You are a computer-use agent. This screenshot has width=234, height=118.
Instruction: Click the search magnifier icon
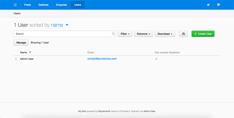[x=113, y=34]
